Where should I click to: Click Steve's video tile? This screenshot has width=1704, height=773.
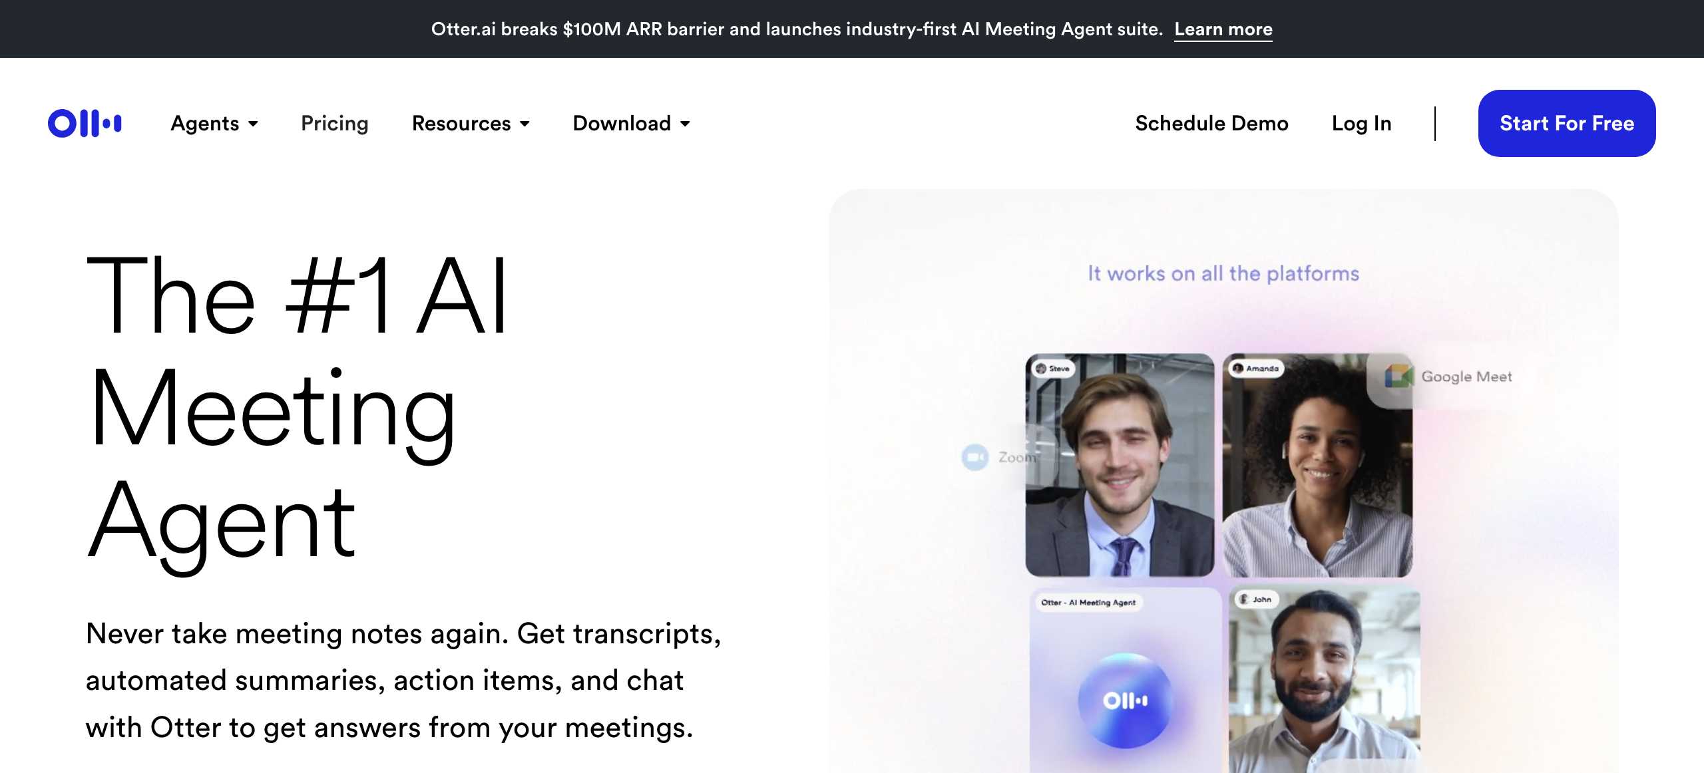point(1120,464)
